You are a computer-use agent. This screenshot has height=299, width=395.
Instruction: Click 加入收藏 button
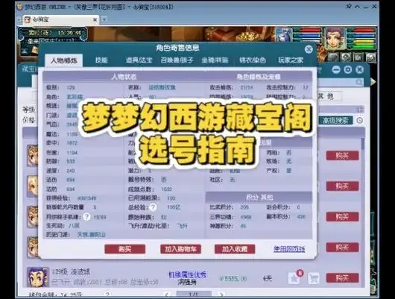point(235,249)
